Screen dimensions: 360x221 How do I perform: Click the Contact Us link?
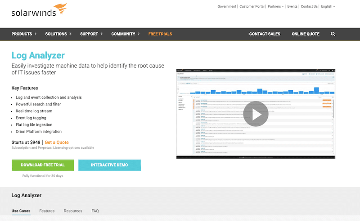point(309,6)
